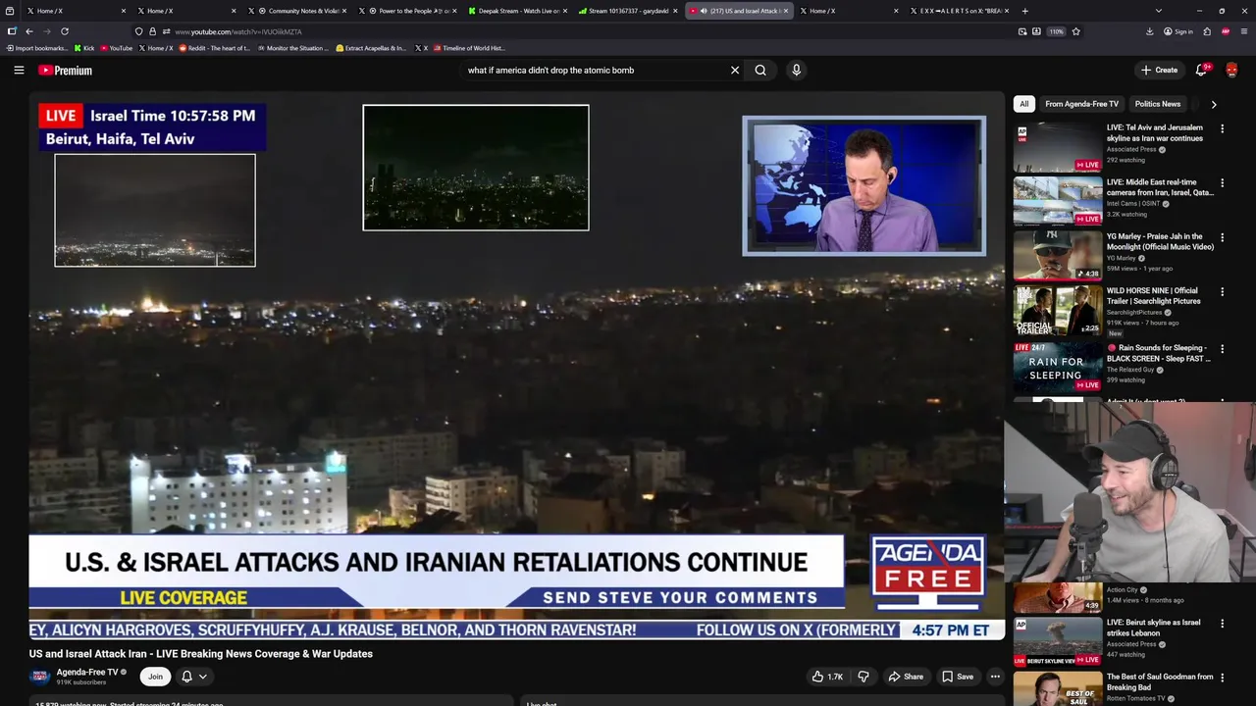This screenshot has height=706, width=1256.
Task: Switch to 'Stream 101367337 - garydavid' tab
Action: coord(628,11)
